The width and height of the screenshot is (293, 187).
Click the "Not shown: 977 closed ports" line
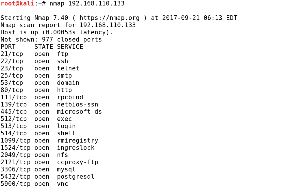tap(51, 40)
